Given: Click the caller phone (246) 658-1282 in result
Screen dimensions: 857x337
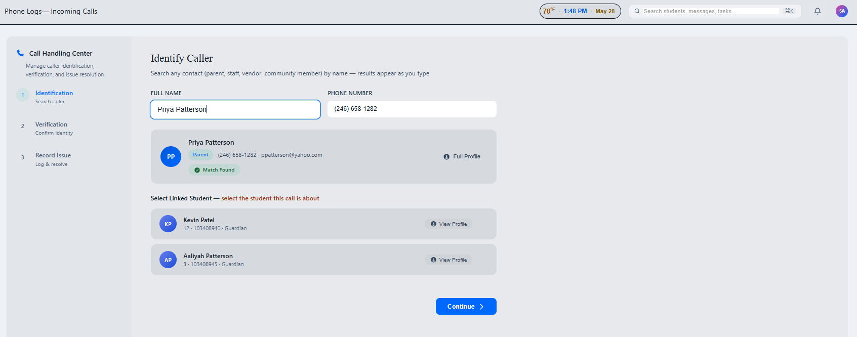Looking at the screenshot, I should point(237,155).
